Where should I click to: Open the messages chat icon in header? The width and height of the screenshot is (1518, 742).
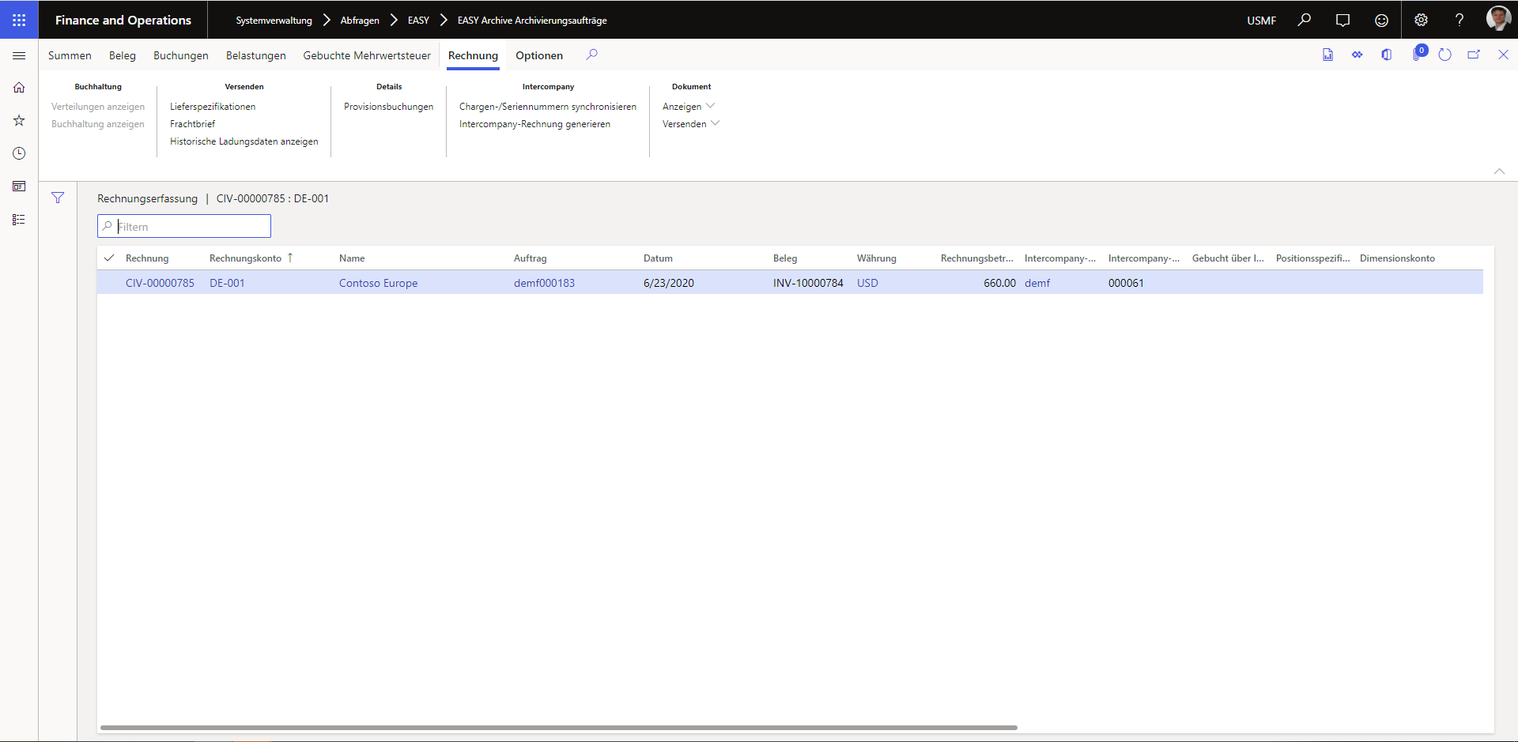1342,20
